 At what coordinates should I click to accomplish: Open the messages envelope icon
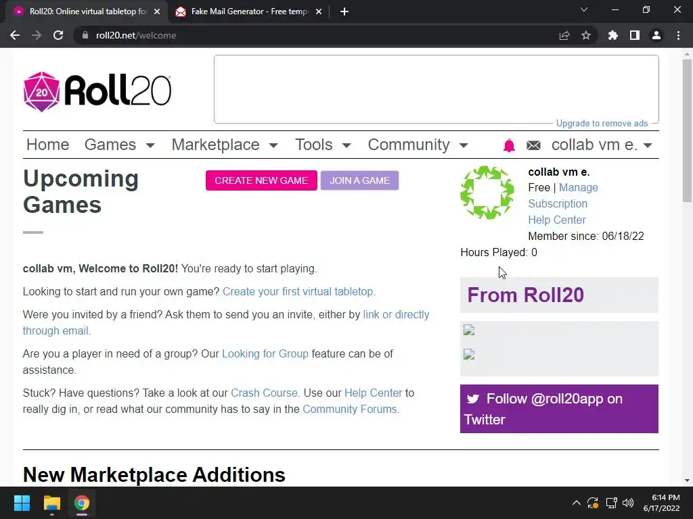(x=533, y=145)
